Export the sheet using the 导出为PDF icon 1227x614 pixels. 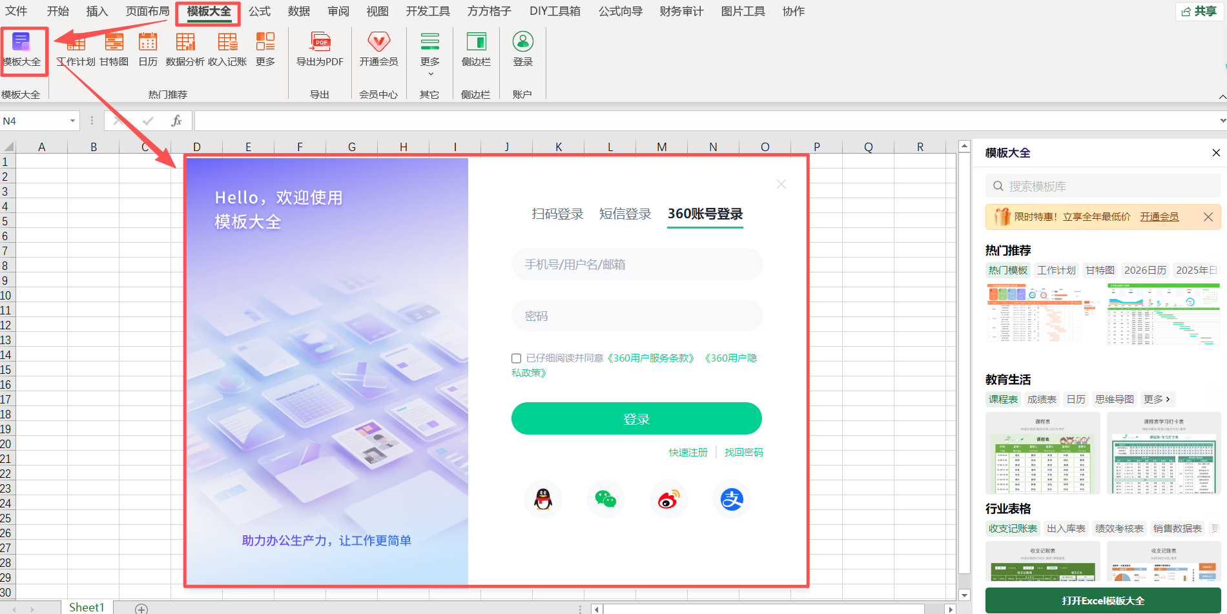(319, 50)
